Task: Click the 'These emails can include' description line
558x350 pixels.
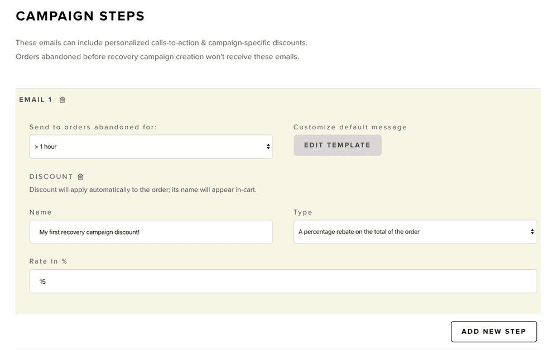Action: 161,43
